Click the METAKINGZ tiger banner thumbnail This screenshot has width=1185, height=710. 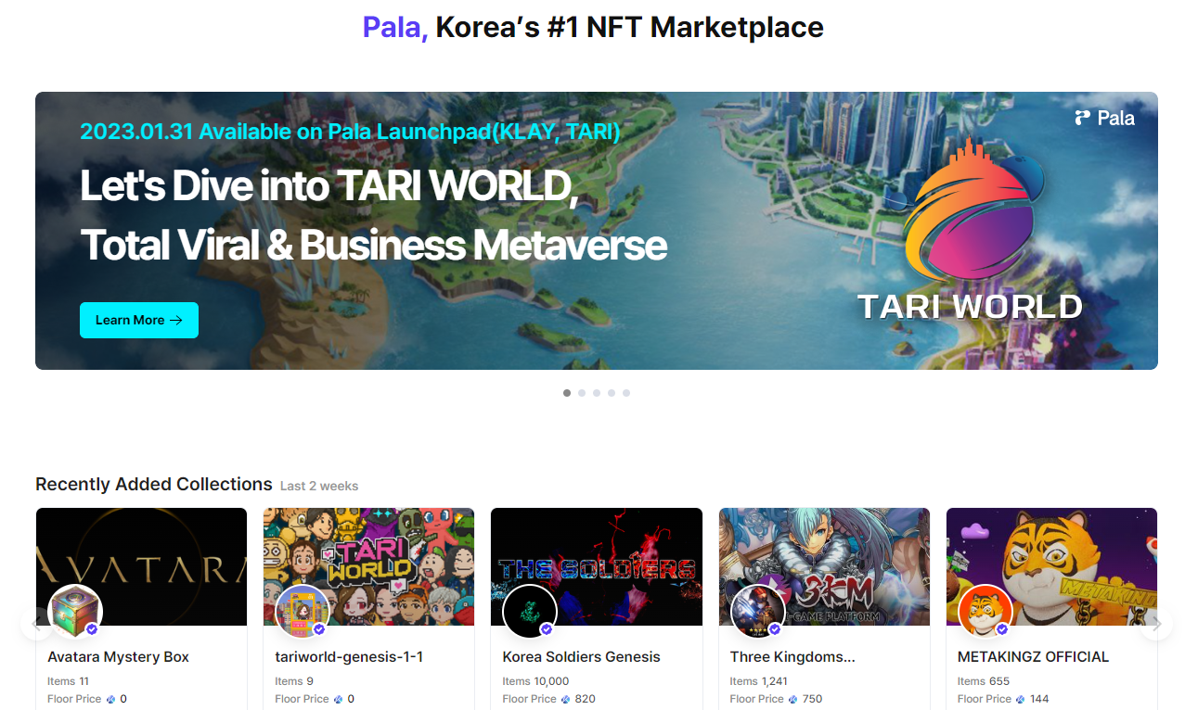(1051, 566)
